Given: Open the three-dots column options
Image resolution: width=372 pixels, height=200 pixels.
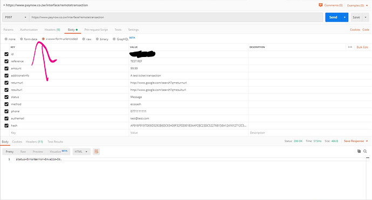Looking at the screenshot, I should point(350,47).
